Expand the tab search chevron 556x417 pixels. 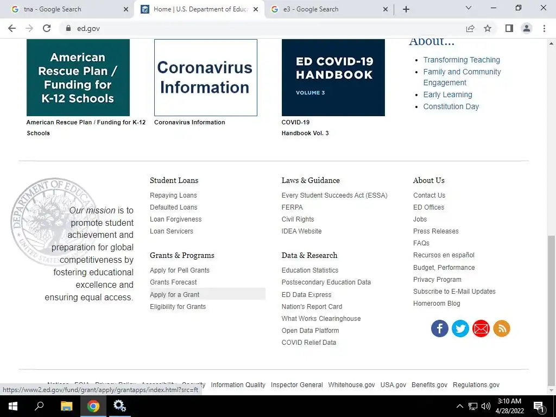pos(469,8)
